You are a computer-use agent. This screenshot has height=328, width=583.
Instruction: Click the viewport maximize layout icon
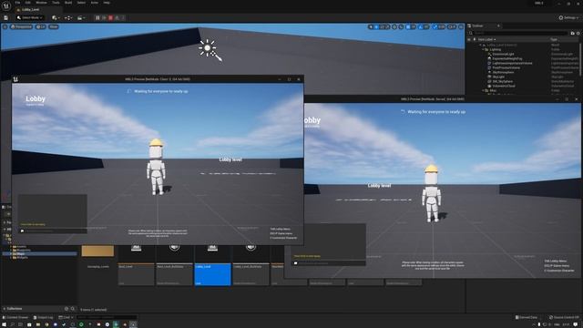click(461, 26)
